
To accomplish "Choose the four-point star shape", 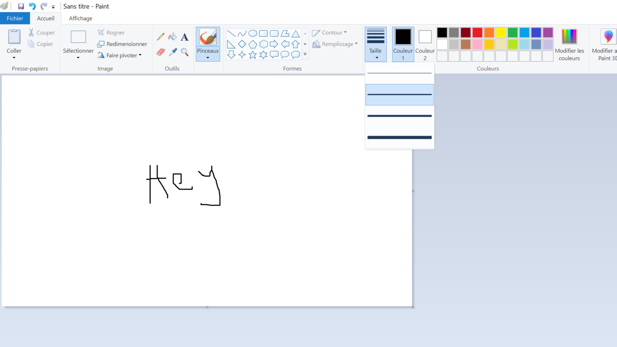I will pos(242,55).
